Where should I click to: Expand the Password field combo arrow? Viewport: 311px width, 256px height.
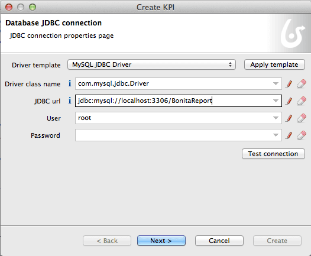pos(276,135)
